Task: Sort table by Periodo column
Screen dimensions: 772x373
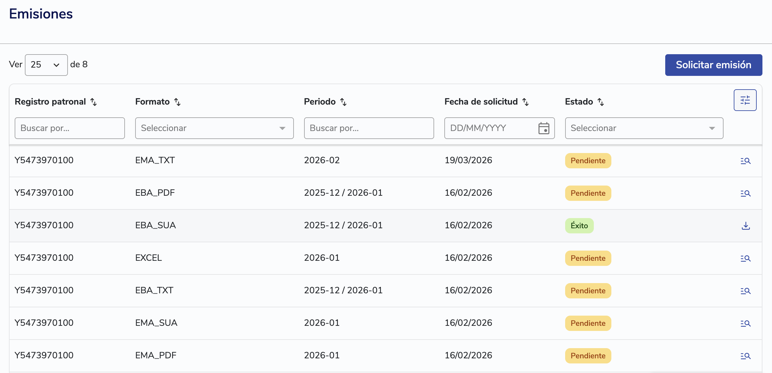Action: tap(343, 102)
